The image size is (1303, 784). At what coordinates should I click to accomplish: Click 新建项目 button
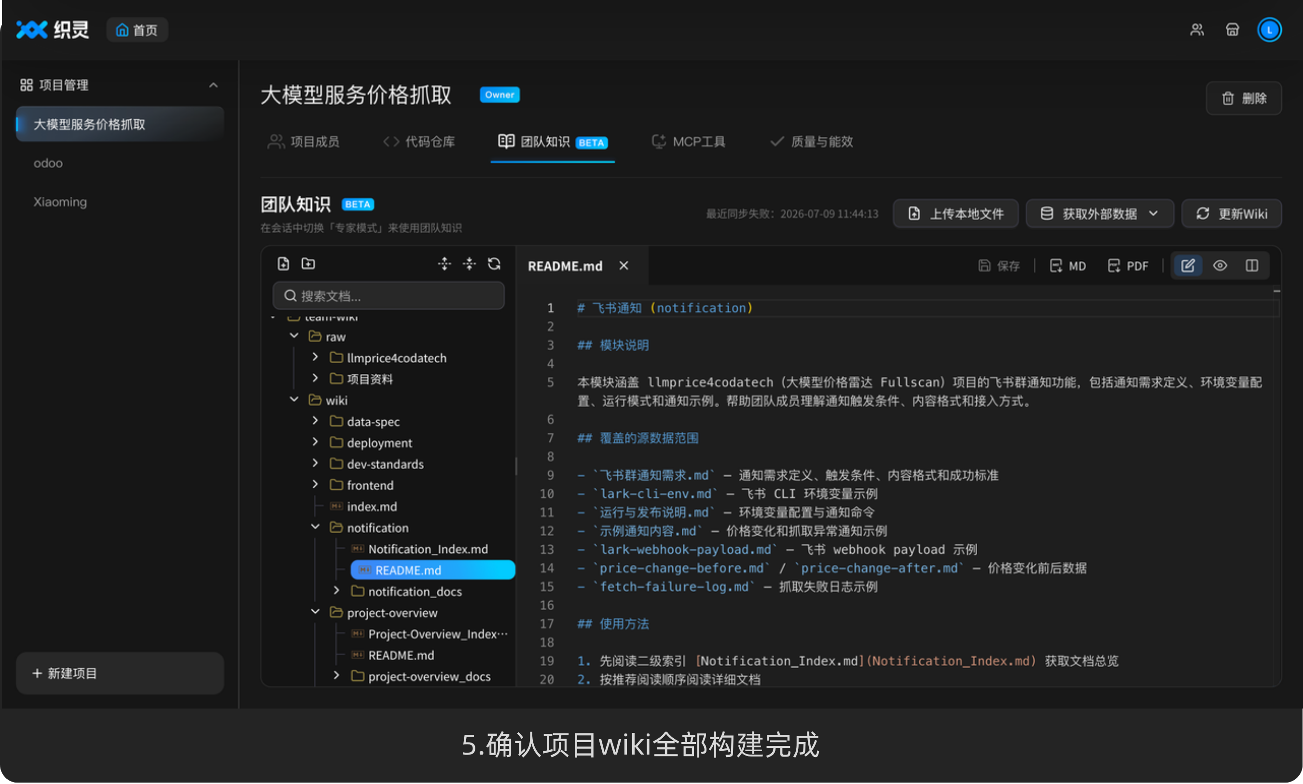point(120,673)
